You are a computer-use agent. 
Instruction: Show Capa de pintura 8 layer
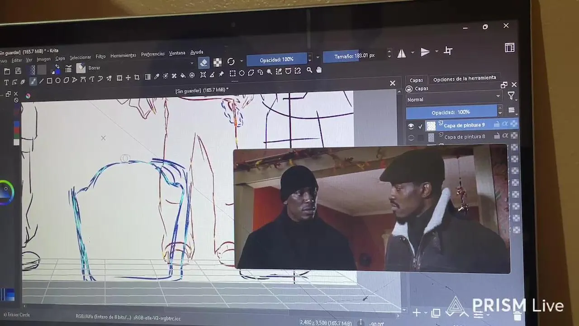411,138
